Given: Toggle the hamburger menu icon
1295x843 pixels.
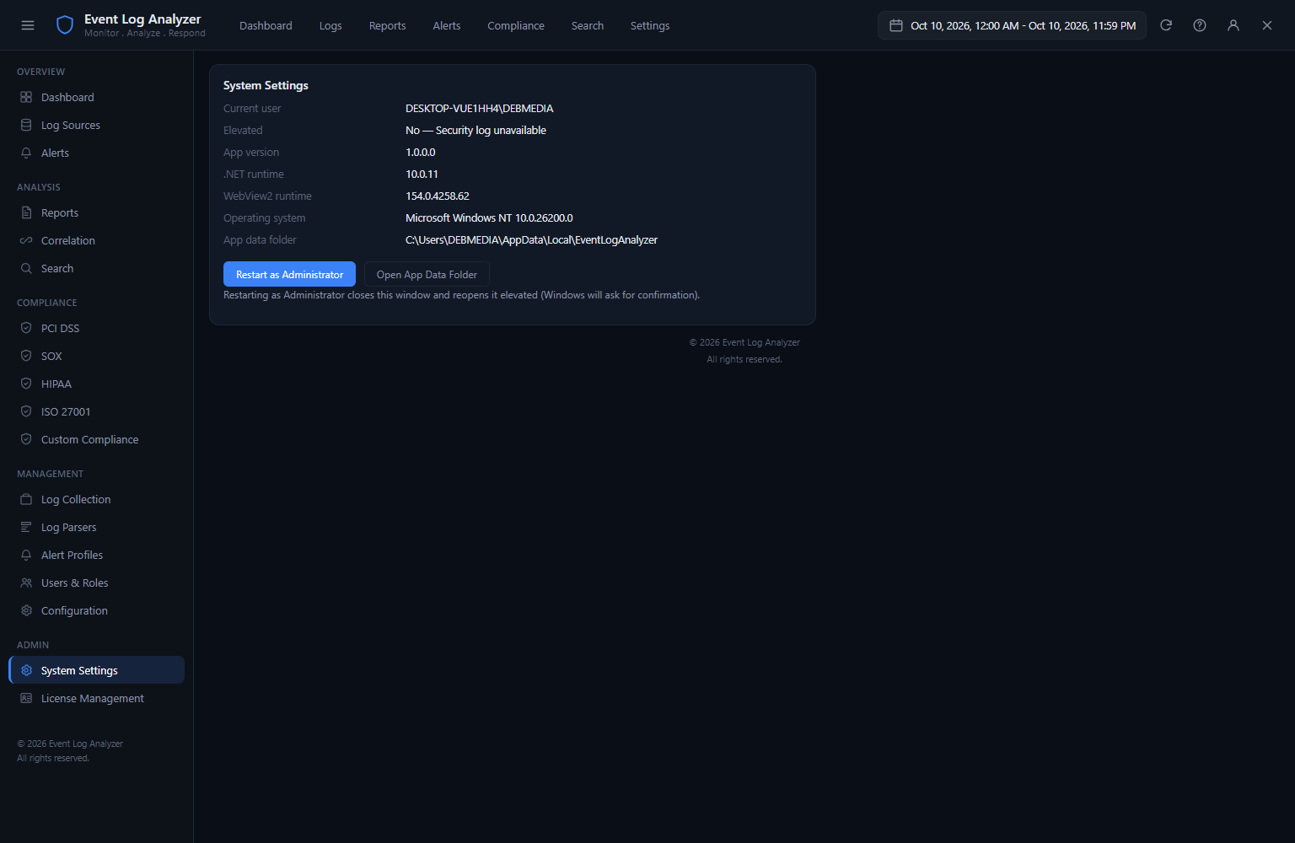Looking at the screenshot, I should [28, 25].
